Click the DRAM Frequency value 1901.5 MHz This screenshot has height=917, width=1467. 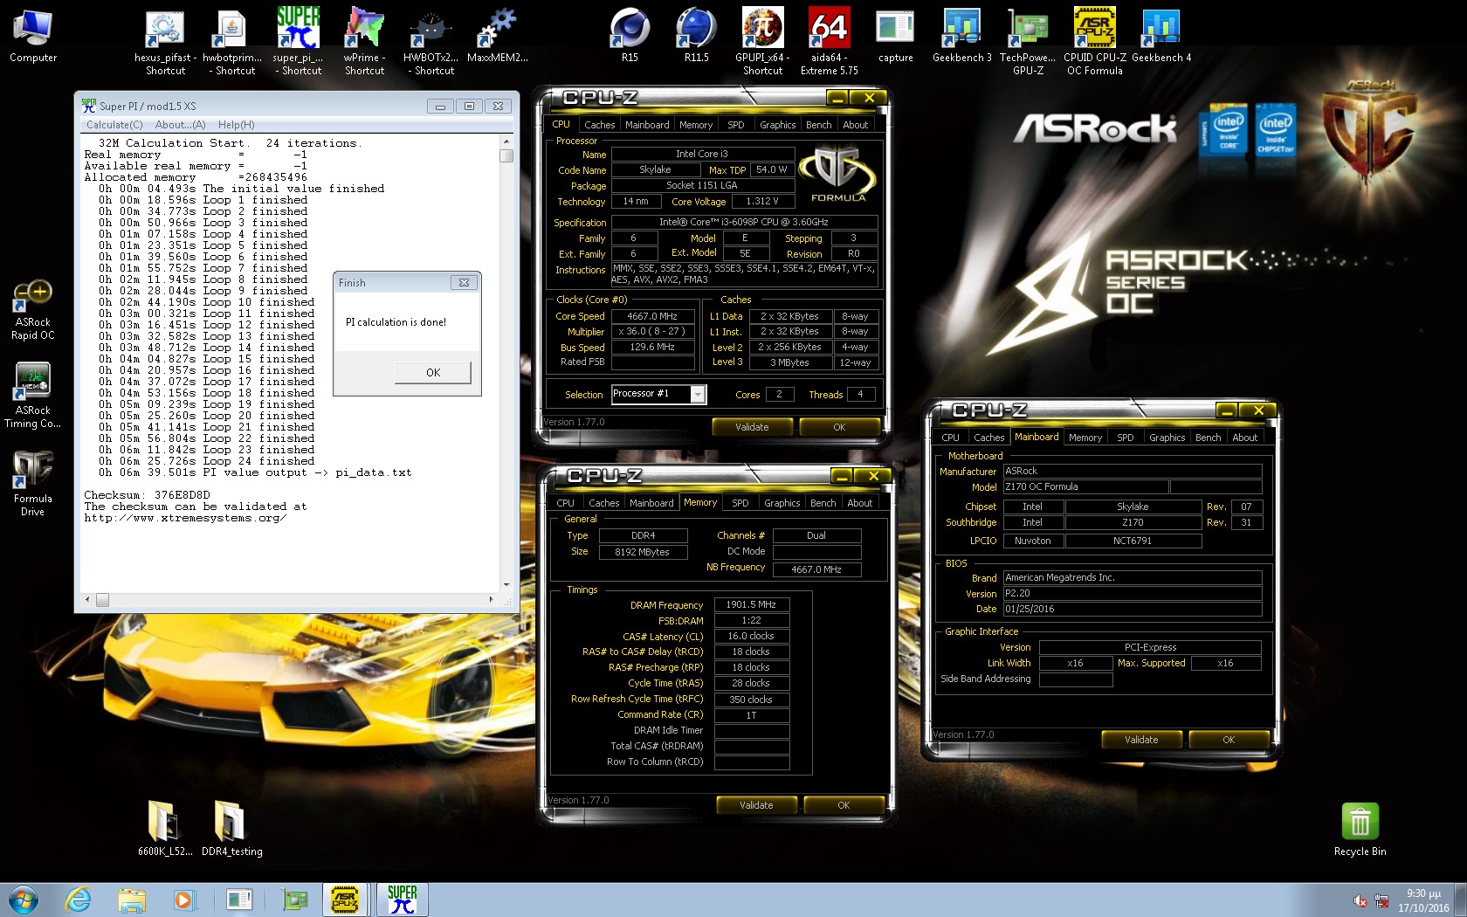point(752,604)
